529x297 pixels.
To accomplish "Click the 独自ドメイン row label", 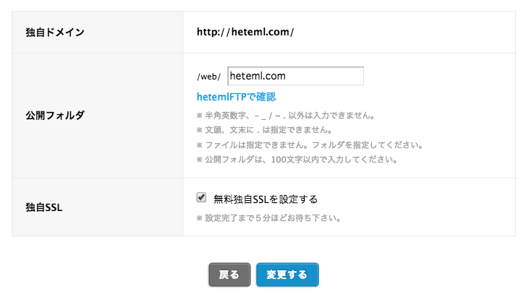I will pyautogui.click(x=55, y=33).
